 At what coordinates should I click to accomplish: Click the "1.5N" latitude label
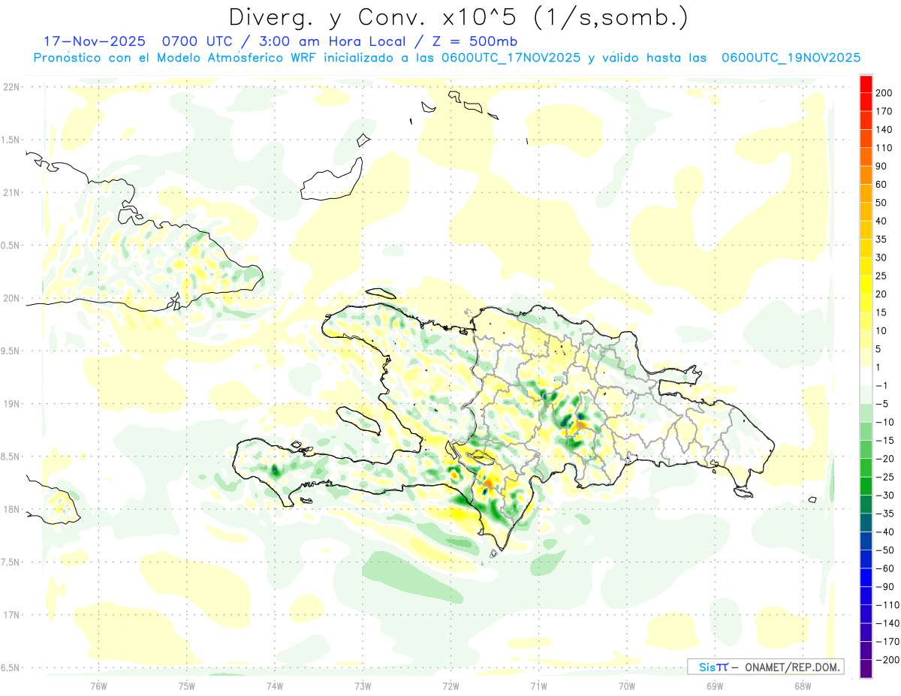[11, 140]
